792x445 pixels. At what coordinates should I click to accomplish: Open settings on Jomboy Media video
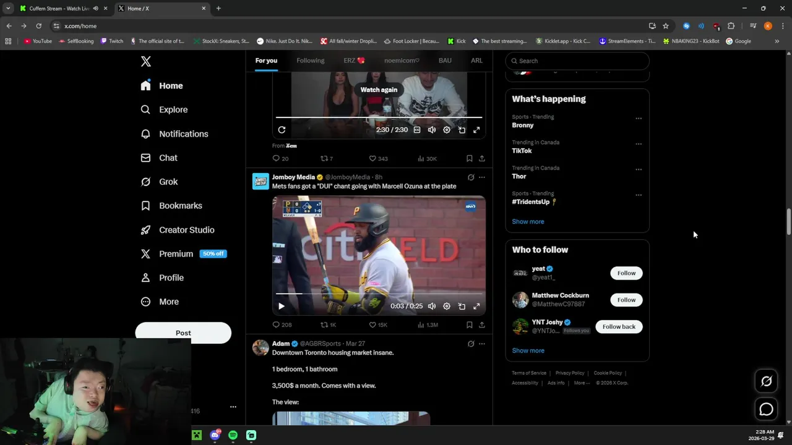[x=446, y=306]
